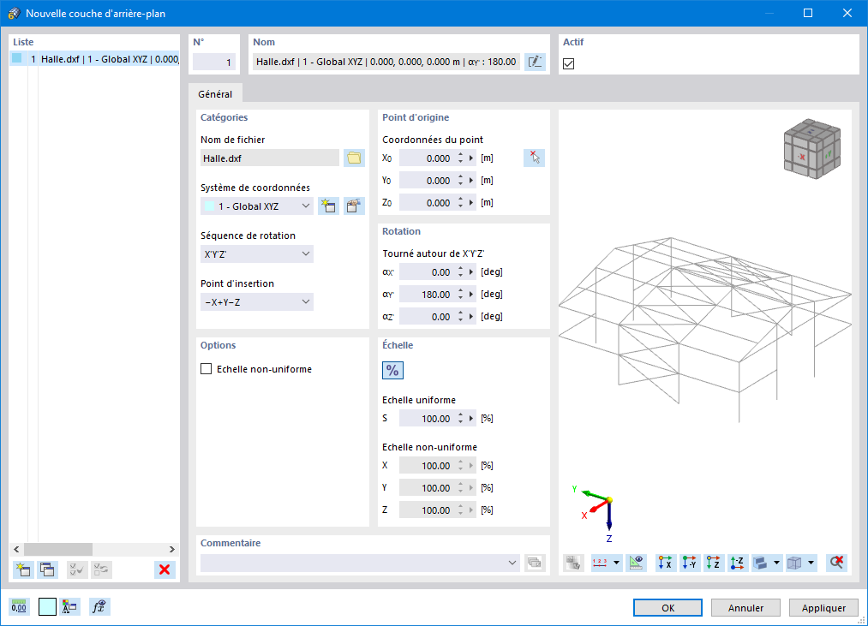Open the coordinate system library icon
Image resolution: width=868 pixels, height=626 pixels.
(354, 206)
